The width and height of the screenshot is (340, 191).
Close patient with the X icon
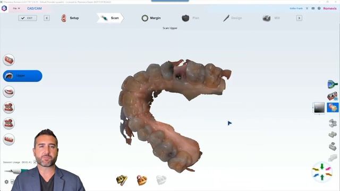coord(307,8)
